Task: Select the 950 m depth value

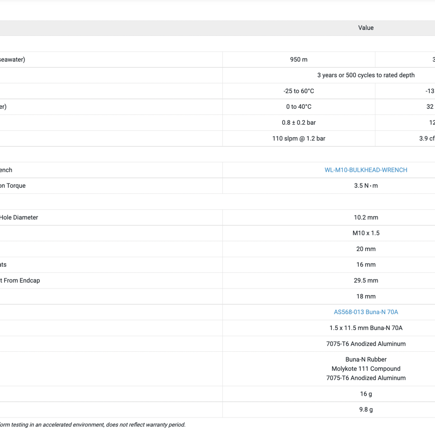Action: point(298,60)
